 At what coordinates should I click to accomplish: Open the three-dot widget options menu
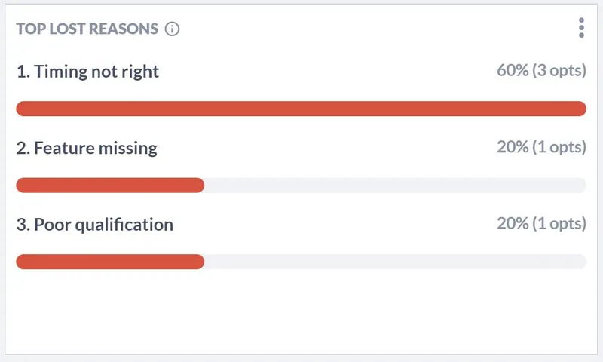[x=581, y=28]
